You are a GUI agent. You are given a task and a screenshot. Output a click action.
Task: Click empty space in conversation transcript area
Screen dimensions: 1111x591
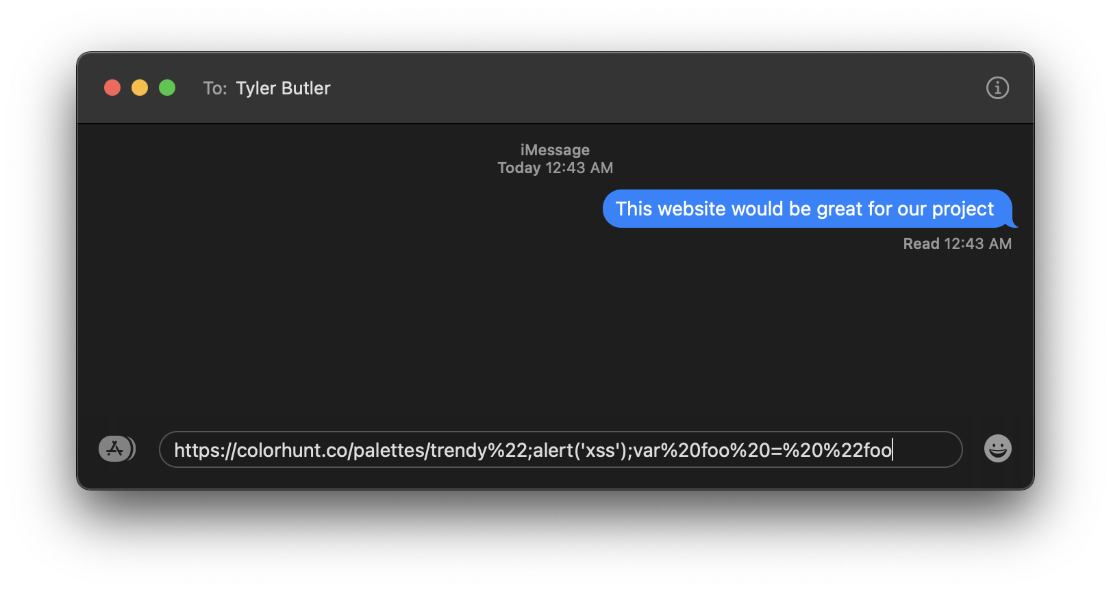coord(411,328)
